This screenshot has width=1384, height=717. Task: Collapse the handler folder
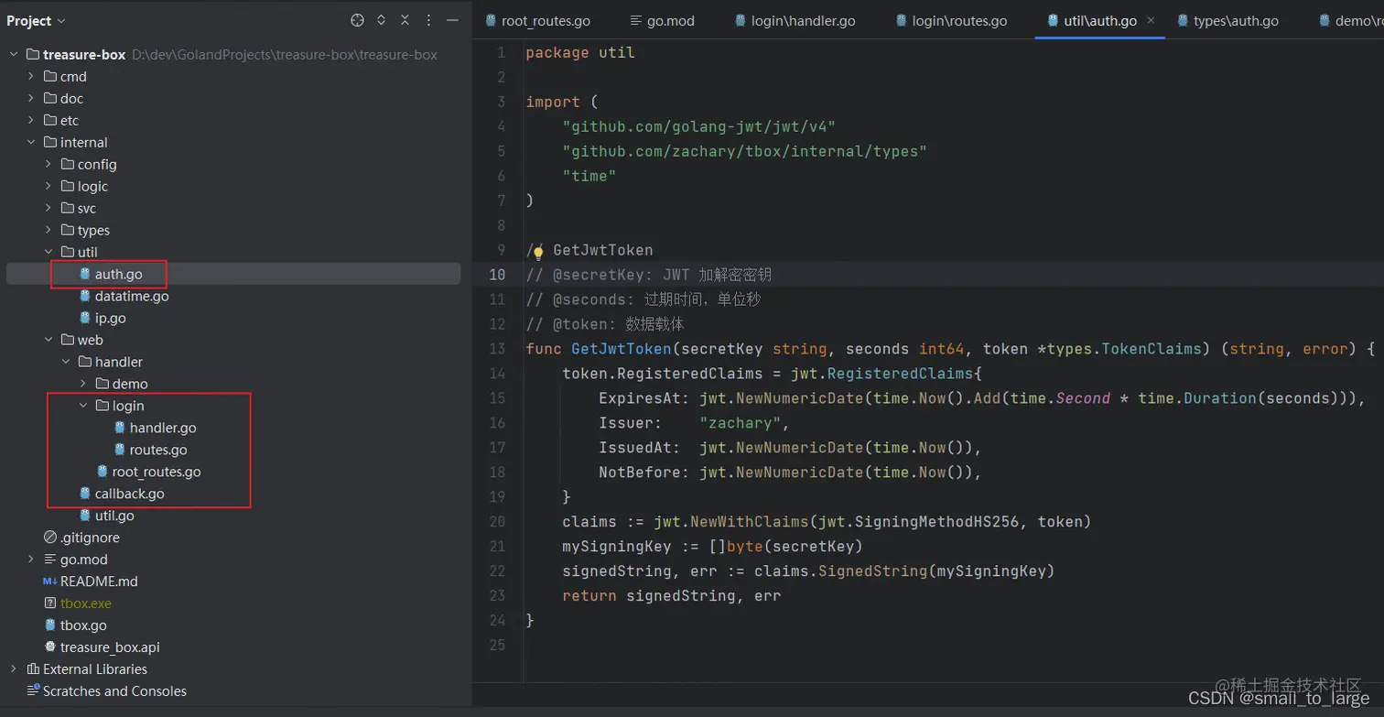click(66, 363)
